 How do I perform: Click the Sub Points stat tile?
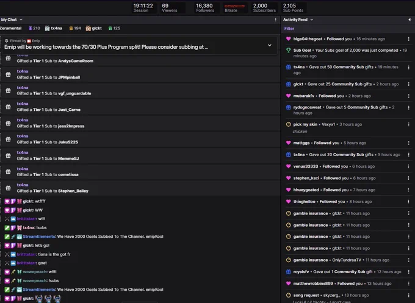point(294,8)
